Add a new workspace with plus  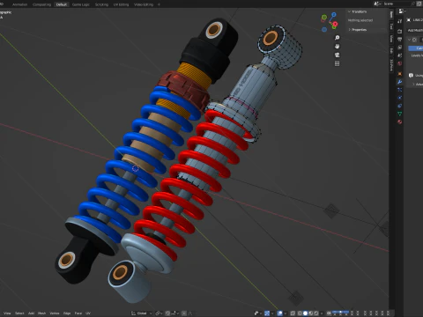coord(159,4)
